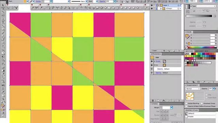Select the Default graphic style
This screenshot has width=218, height=123.
(201, 113)
